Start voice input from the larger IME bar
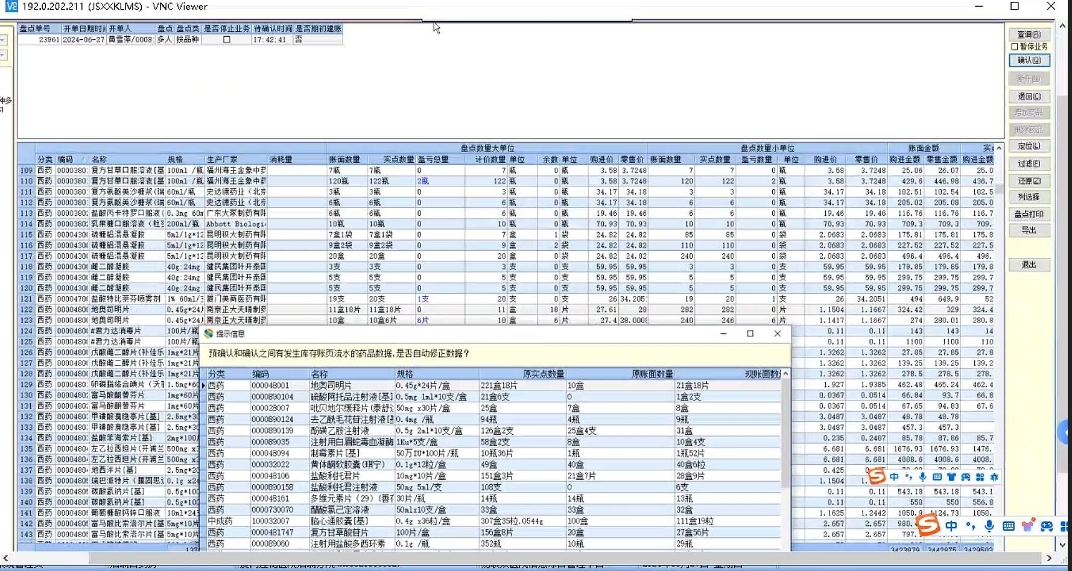Viewport: 1072px width, 571px height. pyautogui.click(x=989, y=526)
